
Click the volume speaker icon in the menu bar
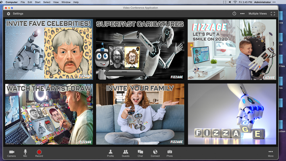pyautogui.click(x=230, y=2)
